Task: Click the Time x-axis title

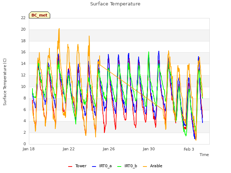Action: click(204, 155)
